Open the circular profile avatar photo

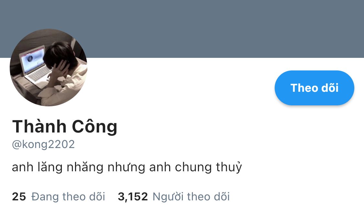point(49,68)
